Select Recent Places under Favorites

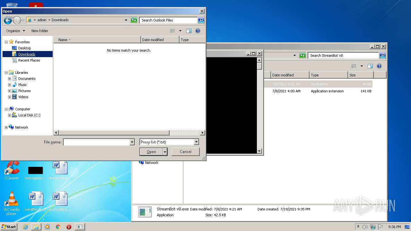click(29, 60)
